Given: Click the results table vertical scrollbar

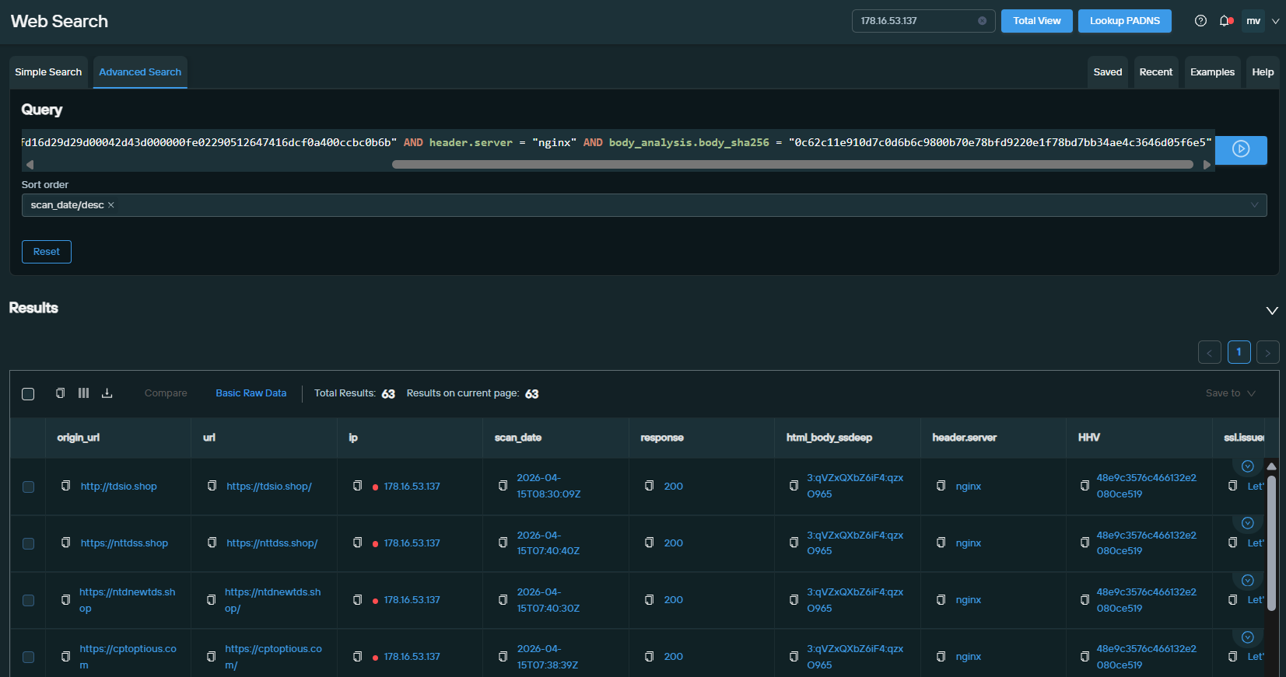Looking at the screenshot, I should (1272, 544).
